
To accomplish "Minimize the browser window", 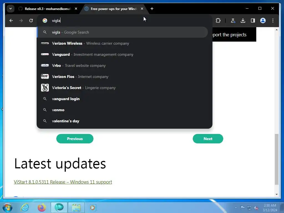I will (247, 8).
